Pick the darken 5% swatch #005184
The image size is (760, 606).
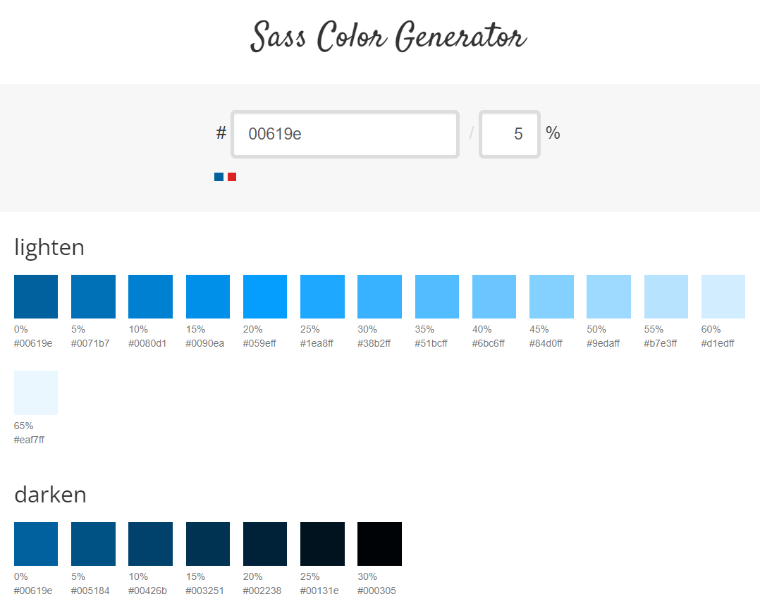point(93,544)
